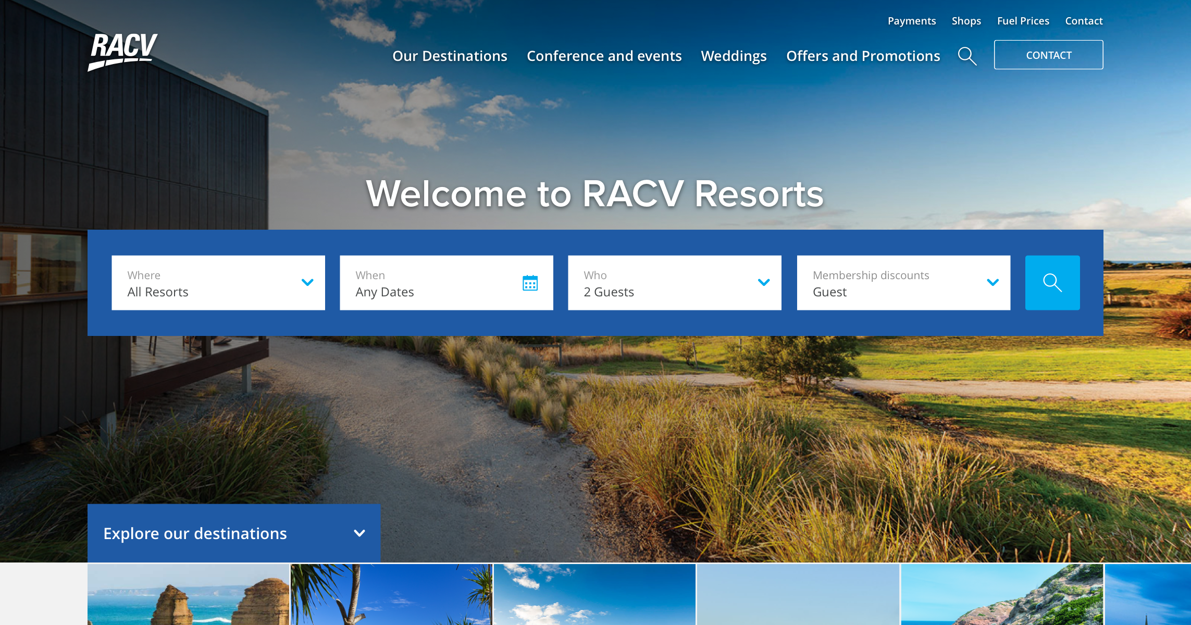Open Offers and Promotions menu

[x=863, y=56]
